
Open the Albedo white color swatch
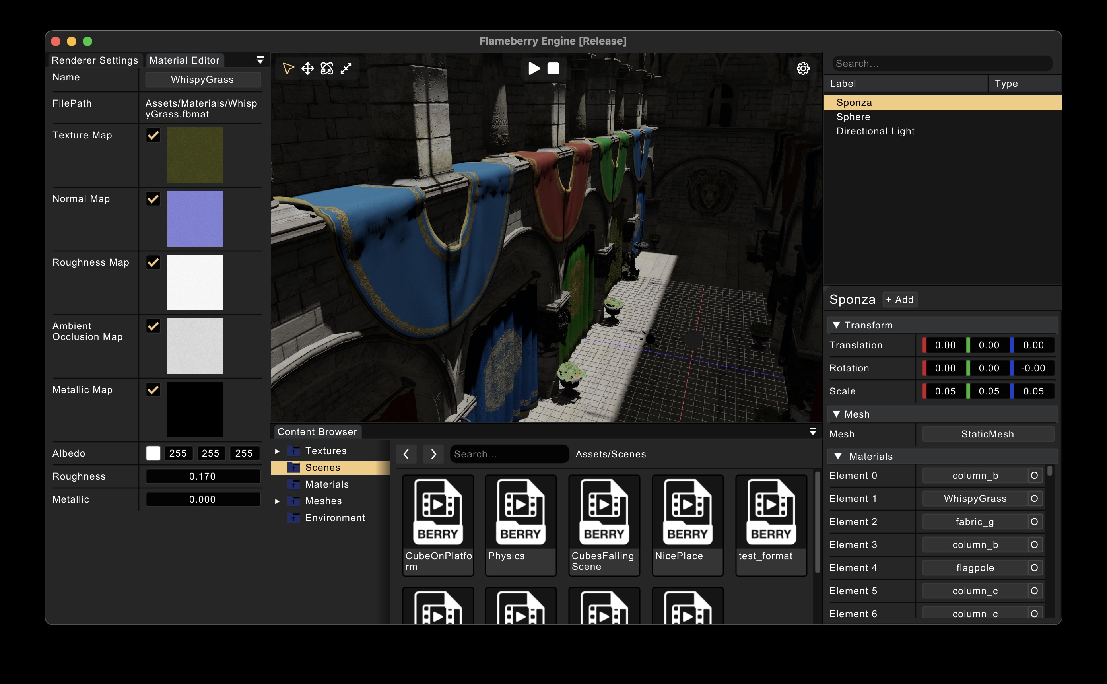[x=153, y=453]
